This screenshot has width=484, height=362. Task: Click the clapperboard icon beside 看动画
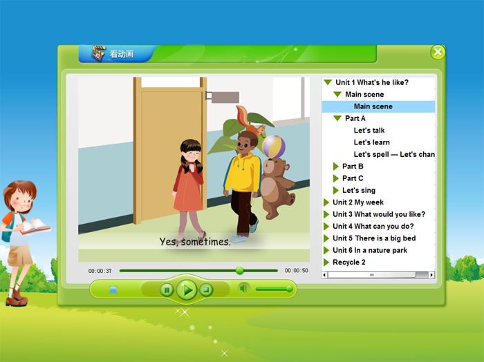click(98, 53)
